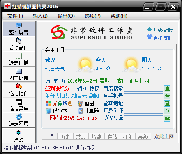Click the 点此上网 link
The height and width of the screenshot is (154, 182).
click(x=164, y=136)
